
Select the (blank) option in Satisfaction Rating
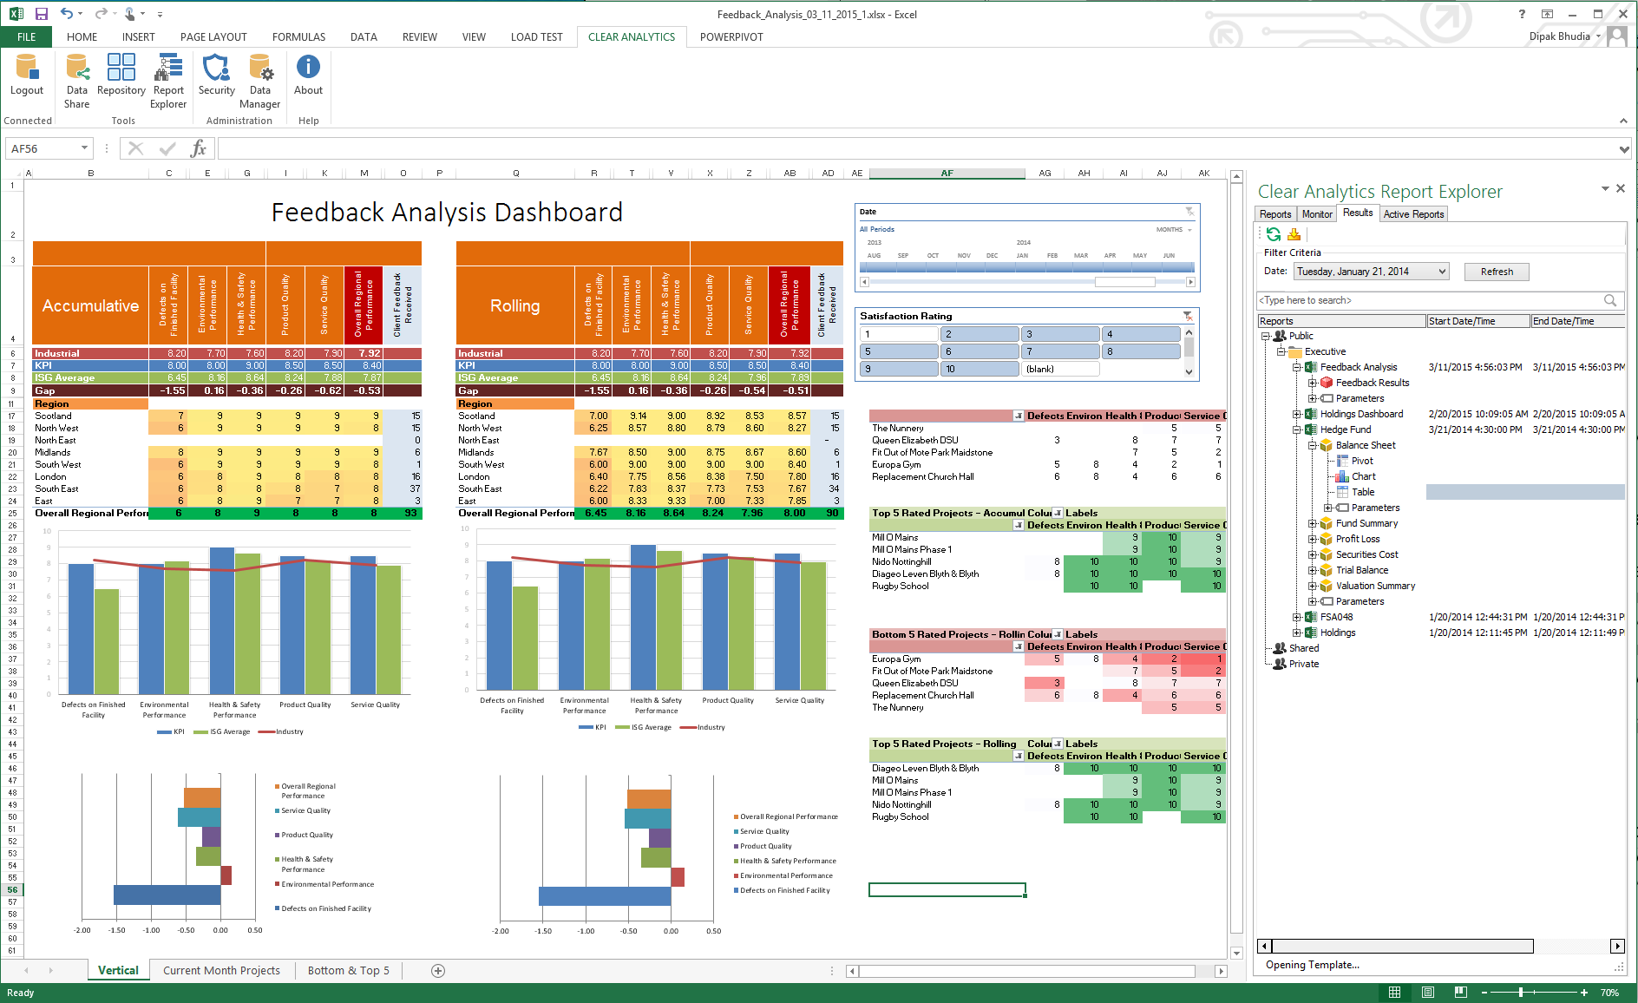pos(1060,369)
